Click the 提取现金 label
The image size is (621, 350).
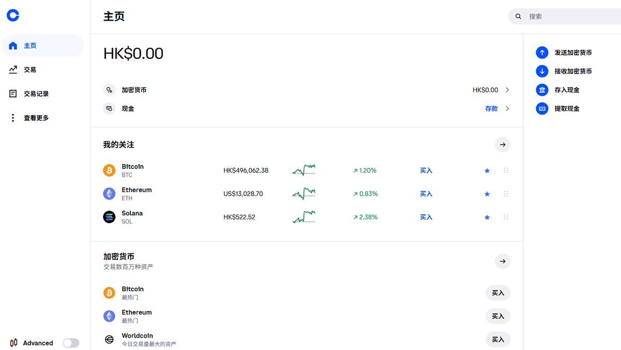[567, 108]
